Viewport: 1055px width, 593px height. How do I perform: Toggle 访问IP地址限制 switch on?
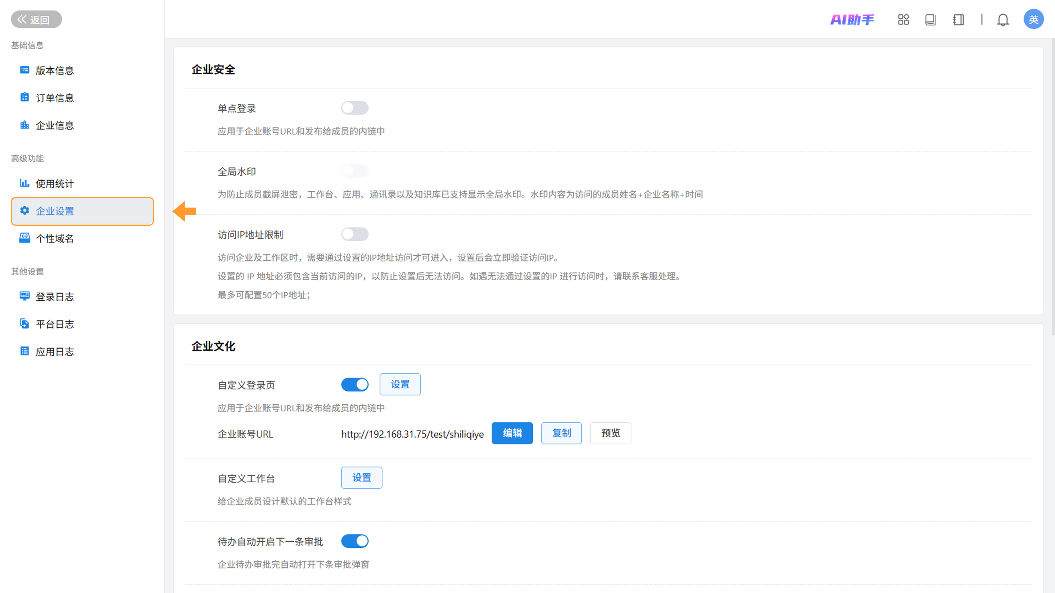point(355,234)
